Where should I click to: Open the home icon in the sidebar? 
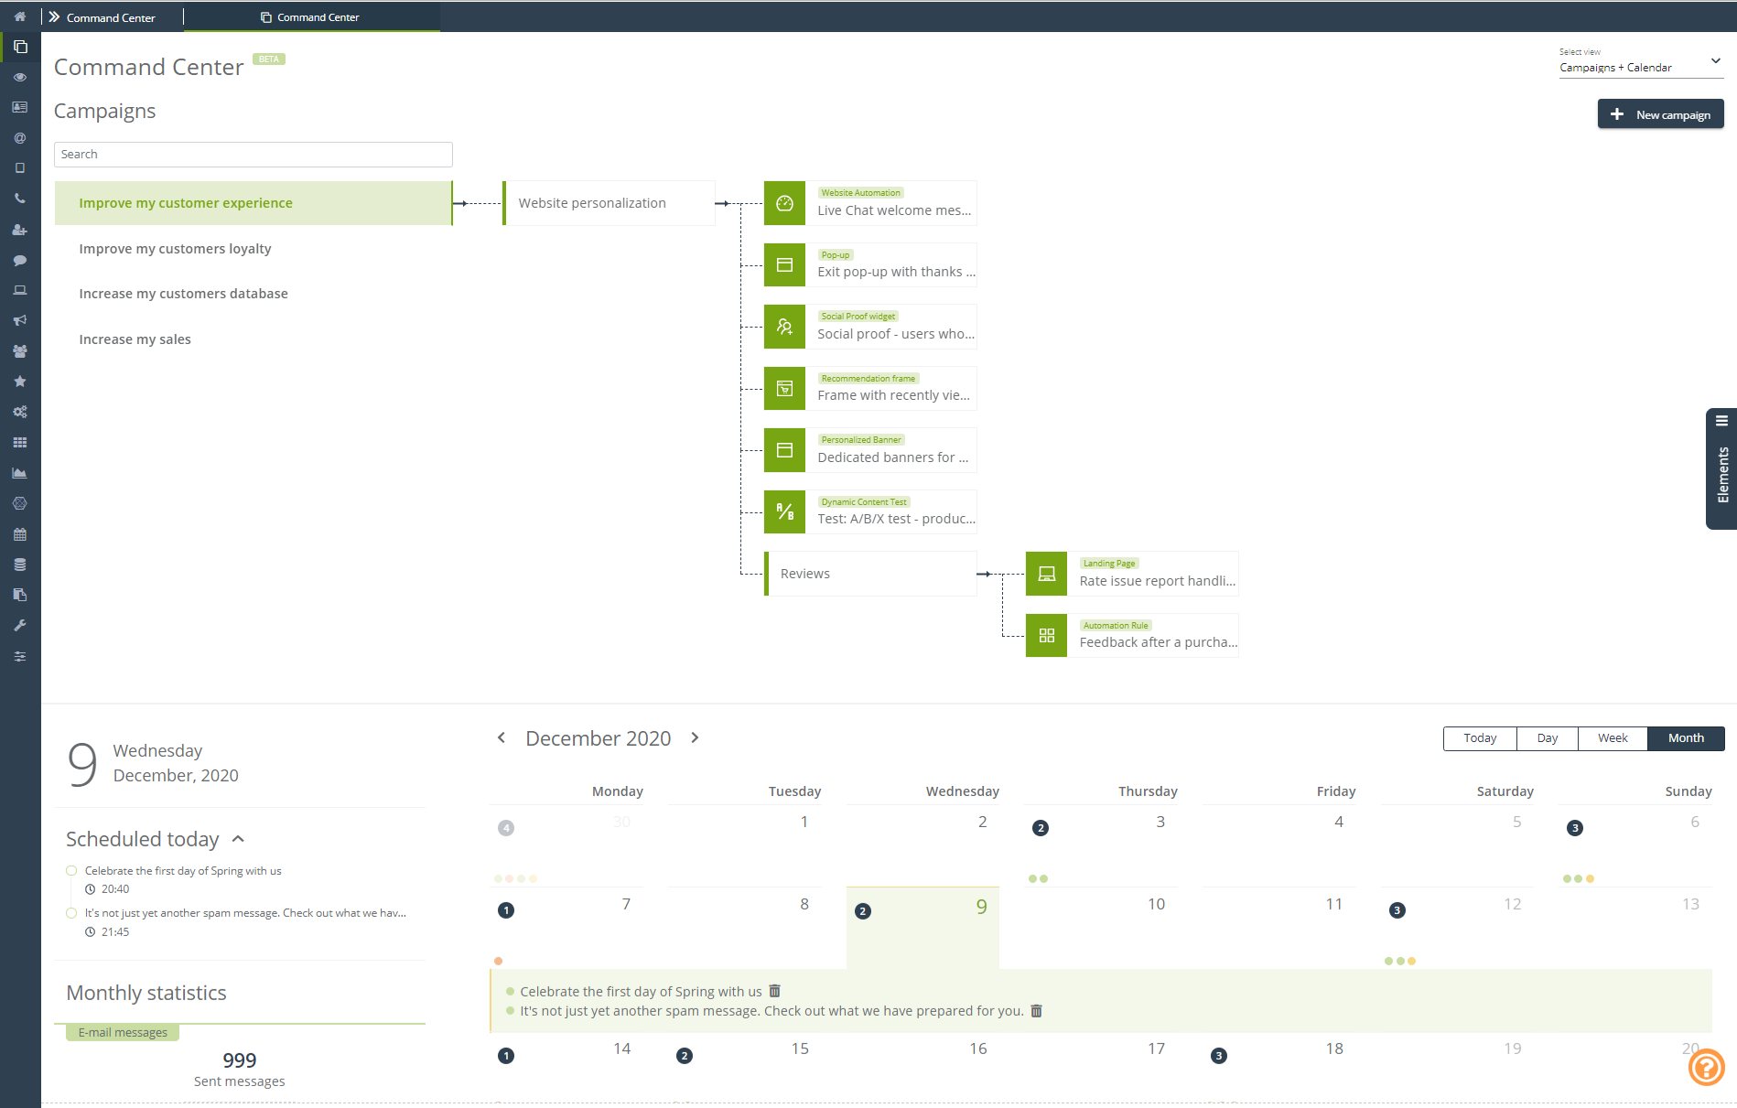click(x=20, y=16)
